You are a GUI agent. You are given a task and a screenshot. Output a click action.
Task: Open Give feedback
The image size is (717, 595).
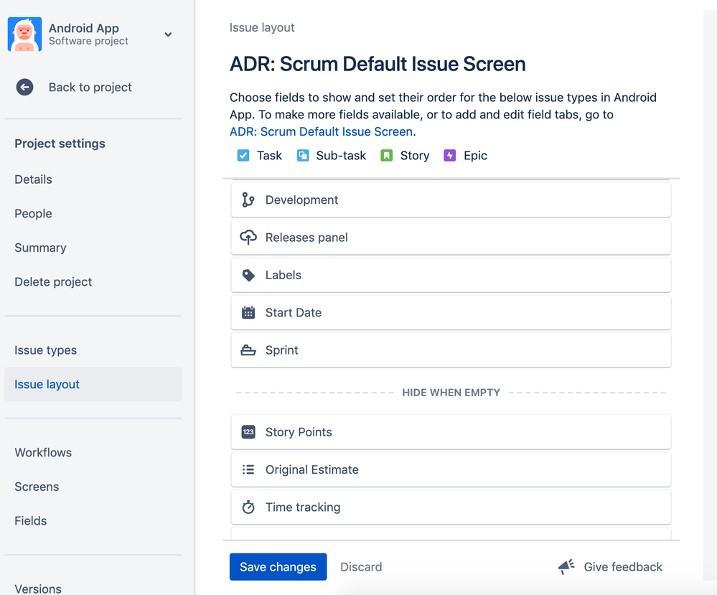coord(623,566)
